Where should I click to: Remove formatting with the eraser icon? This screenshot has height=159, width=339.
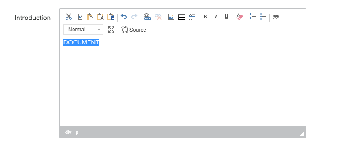tap(240, 17)
